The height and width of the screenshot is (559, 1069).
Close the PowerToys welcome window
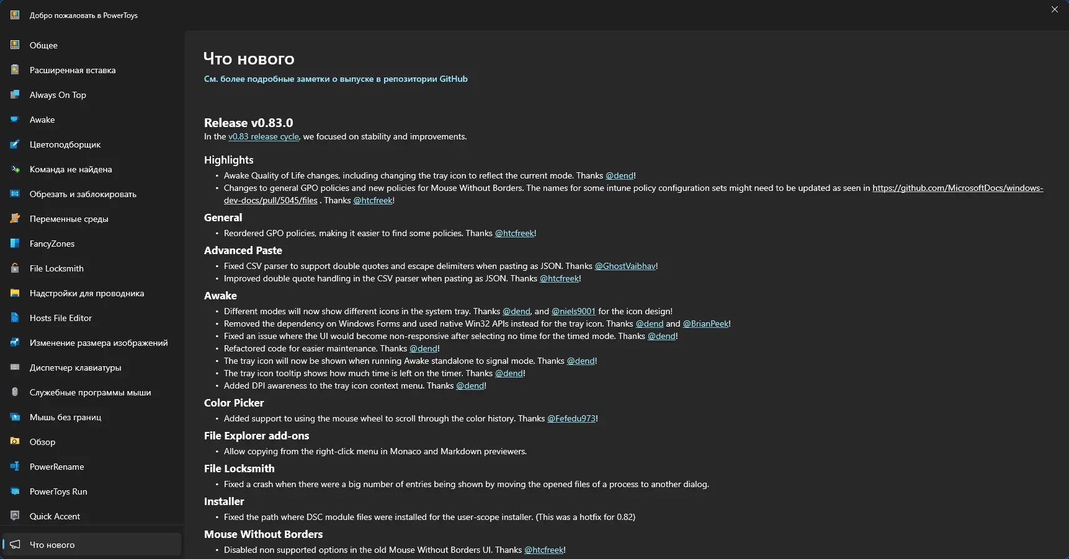(1054, 9)
